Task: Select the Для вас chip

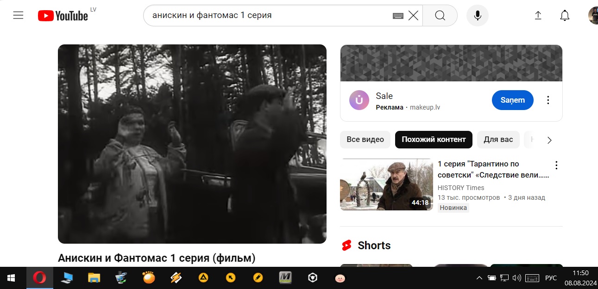Action: pyautogui.click(x=498, y=140)
